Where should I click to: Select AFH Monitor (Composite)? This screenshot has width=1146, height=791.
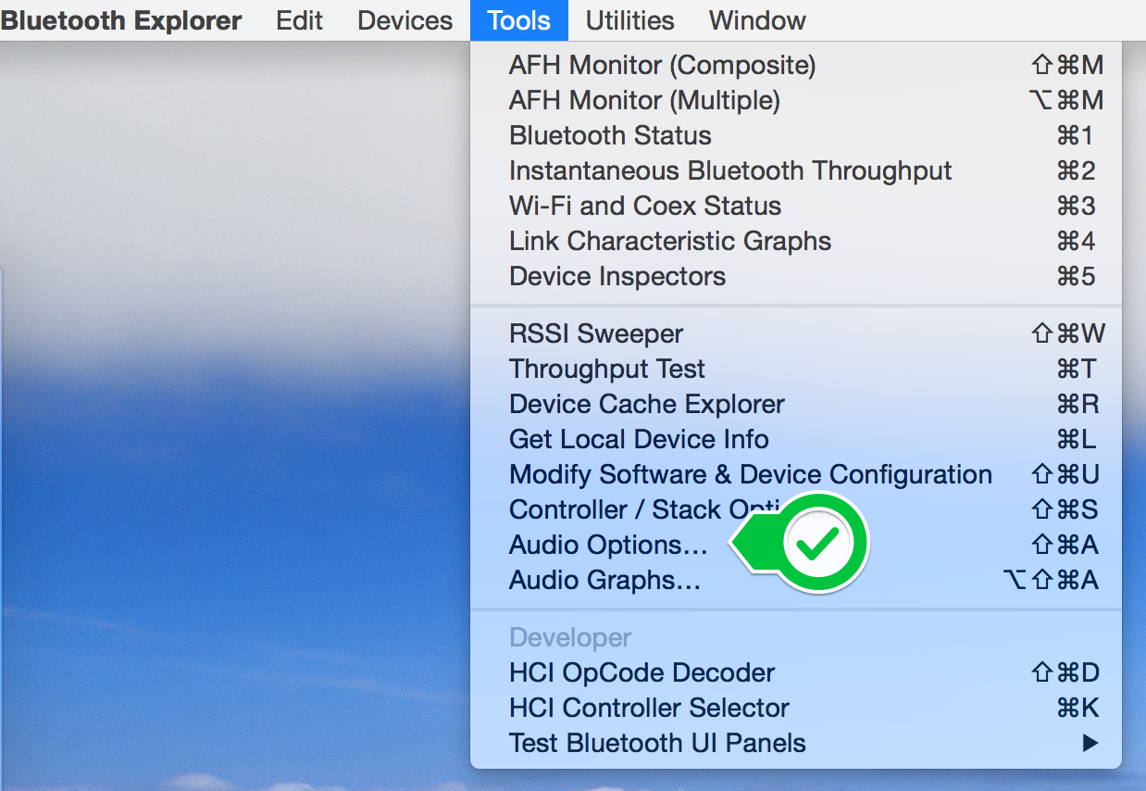796,65
